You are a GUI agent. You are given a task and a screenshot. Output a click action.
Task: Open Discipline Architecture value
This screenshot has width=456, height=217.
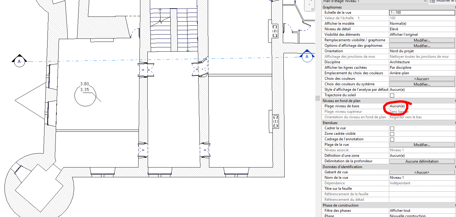coord(422,62)
